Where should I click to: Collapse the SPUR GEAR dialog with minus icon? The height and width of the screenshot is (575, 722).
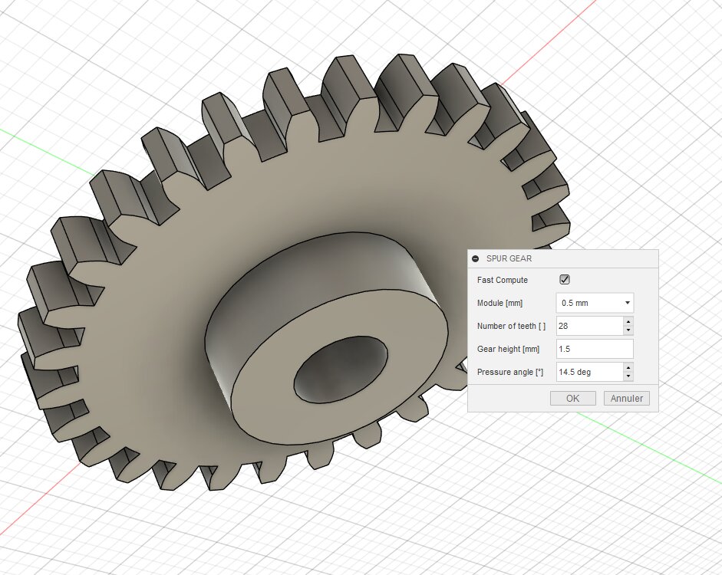coord(476,259)
